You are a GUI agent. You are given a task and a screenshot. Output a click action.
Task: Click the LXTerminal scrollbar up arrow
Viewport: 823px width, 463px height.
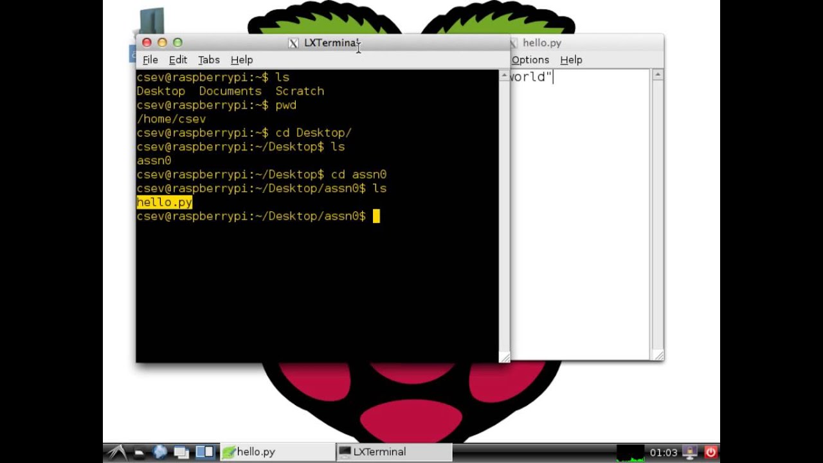click(505, 75)
